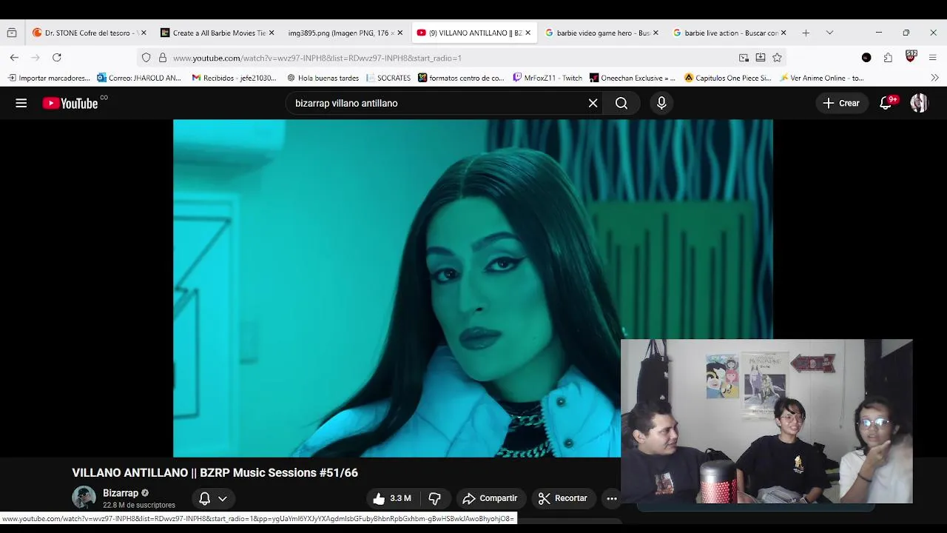Open the tracking protection shield icon
The image size is (947, 533).
tap(146, 58)
